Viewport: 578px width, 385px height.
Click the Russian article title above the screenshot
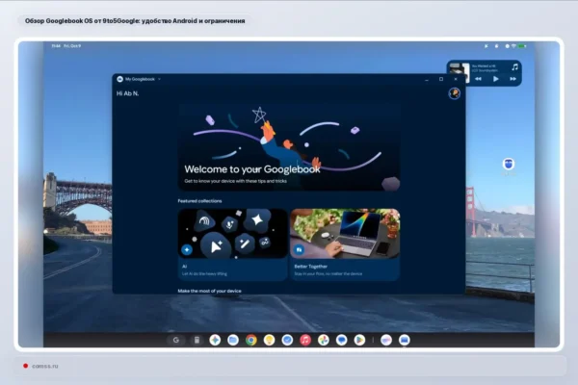click(135, 21)
